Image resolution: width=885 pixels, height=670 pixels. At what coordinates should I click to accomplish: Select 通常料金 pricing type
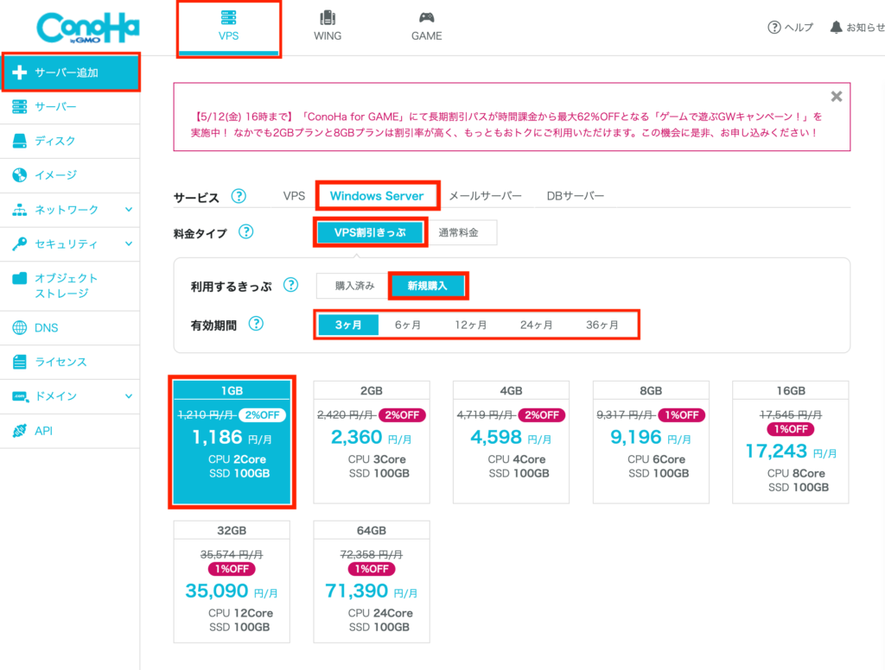pos(459,232)
